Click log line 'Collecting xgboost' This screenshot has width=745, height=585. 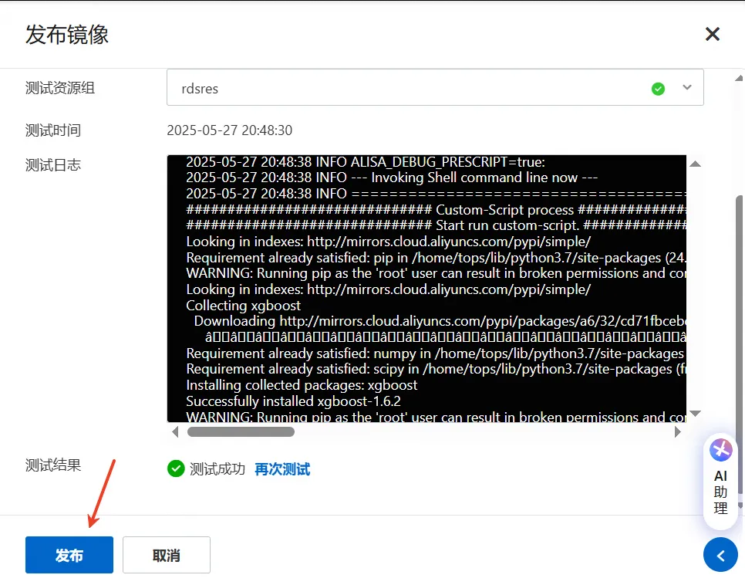pyautogui.click(x=244, y=306)
